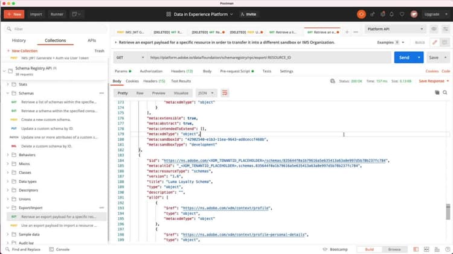The width and height of the screenshot is (453, 254).
Task: Expand the Behaviors folder
Action: (8, 155)
